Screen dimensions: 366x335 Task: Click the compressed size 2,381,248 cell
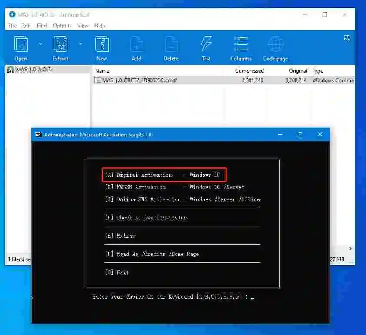[x=253, y=80]
